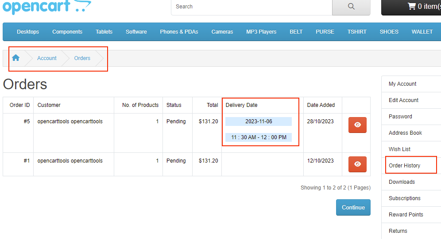
Task: View order #5 via eye icon
Action: click(357, 125)
